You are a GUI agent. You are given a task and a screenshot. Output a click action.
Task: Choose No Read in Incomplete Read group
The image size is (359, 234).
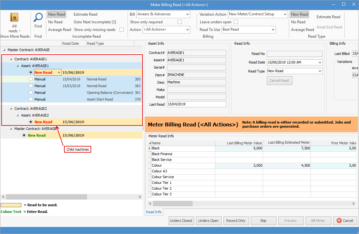click(x=55, y=22)
